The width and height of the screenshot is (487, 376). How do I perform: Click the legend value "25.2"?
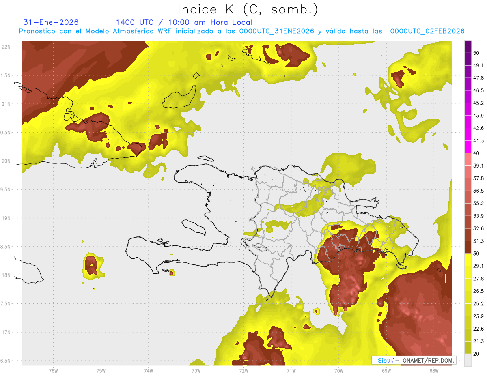pyautogui.click(x=478, y=303)
